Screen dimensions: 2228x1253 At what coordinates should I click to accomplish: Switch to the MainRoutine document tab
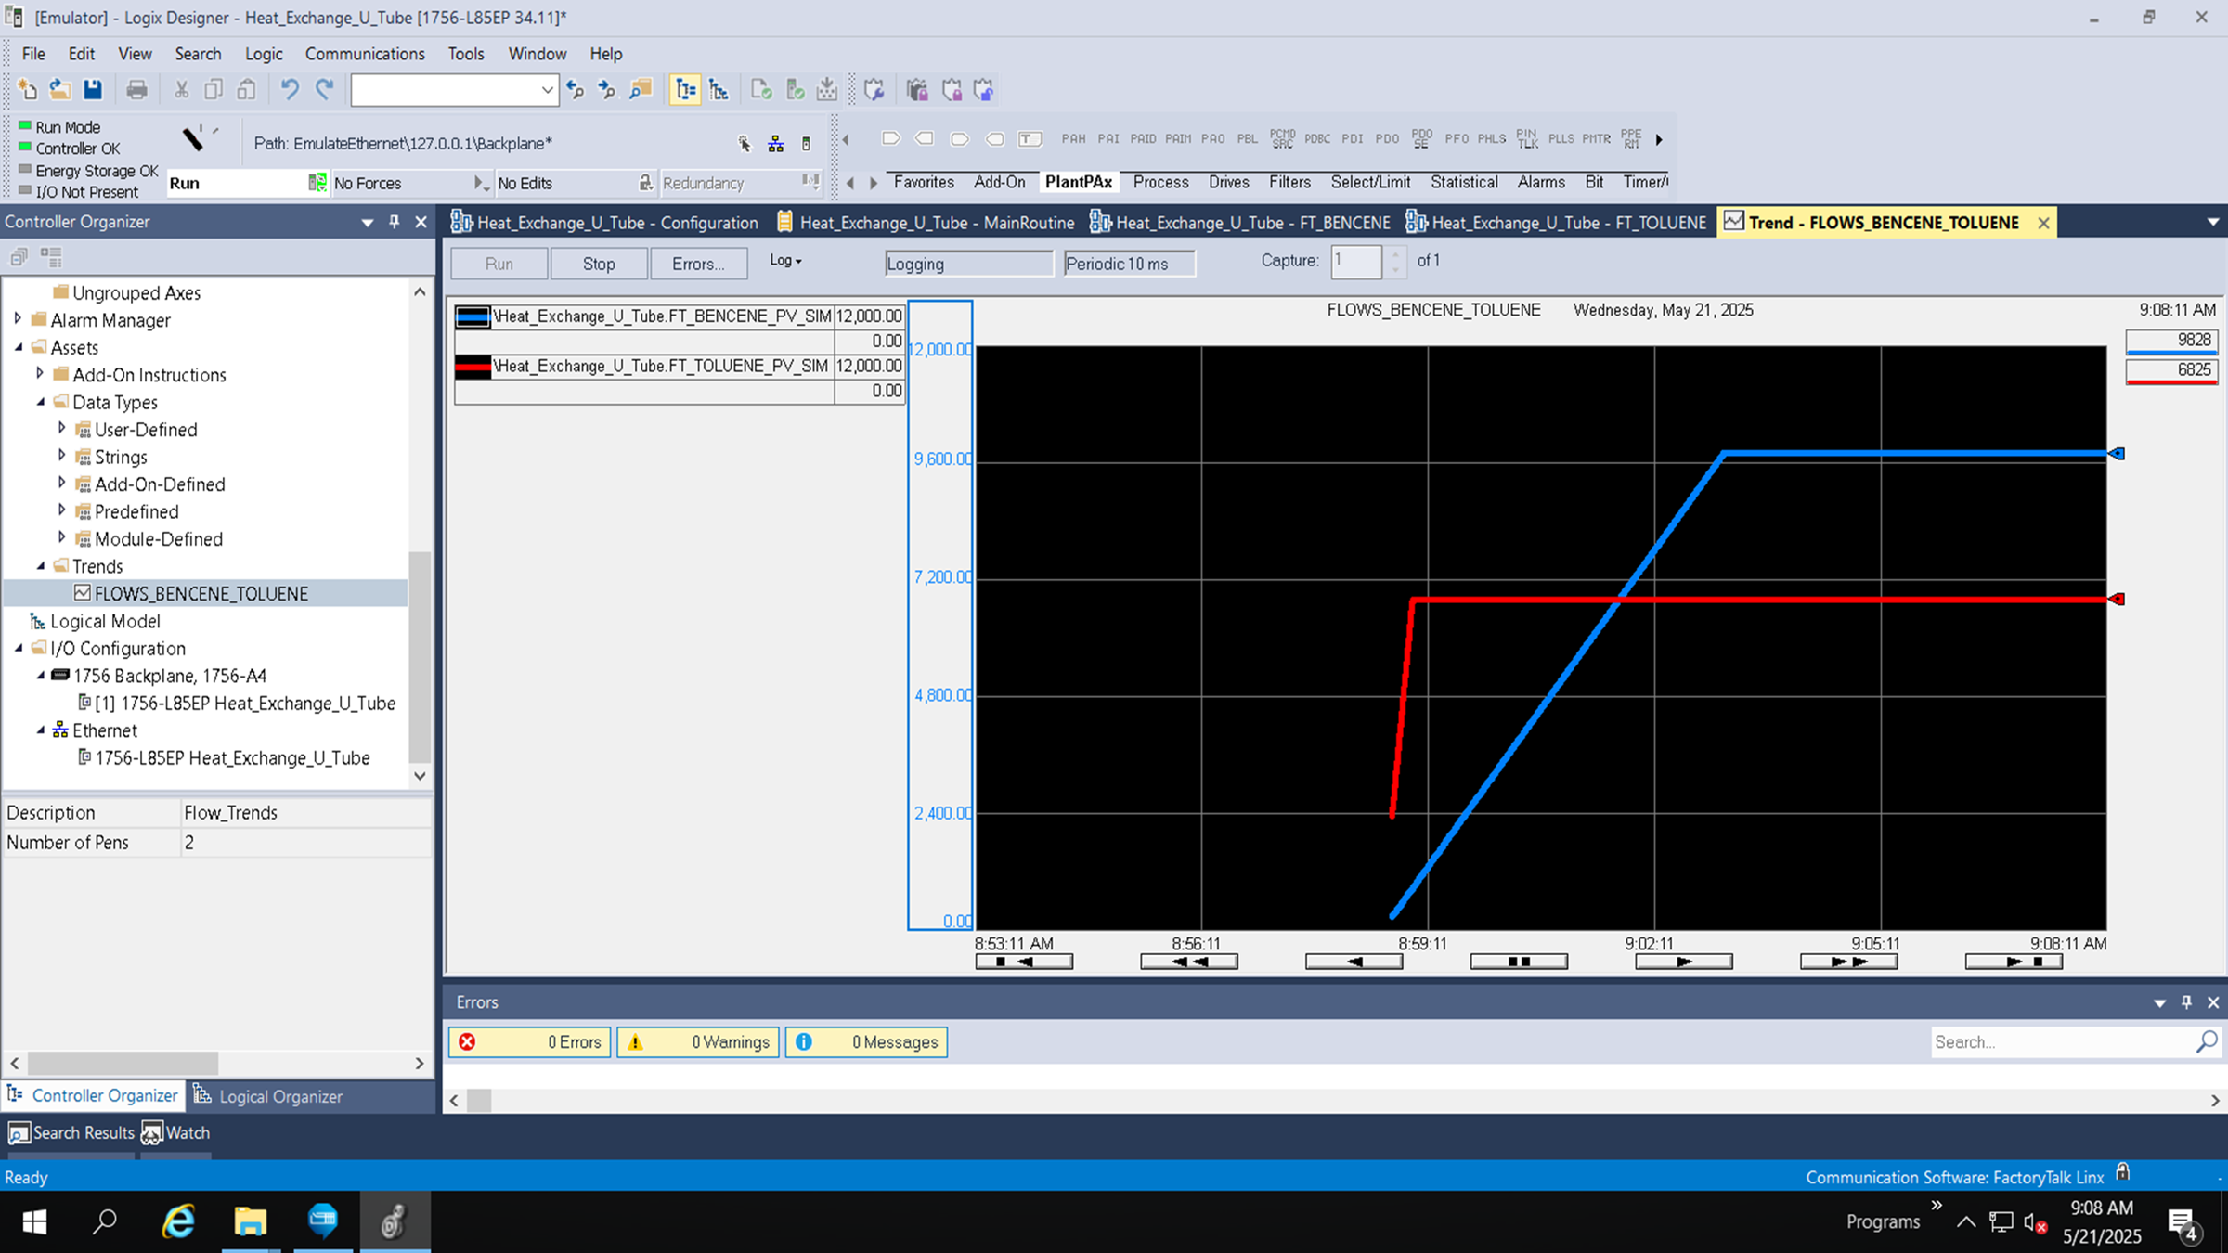click(926, 223)
